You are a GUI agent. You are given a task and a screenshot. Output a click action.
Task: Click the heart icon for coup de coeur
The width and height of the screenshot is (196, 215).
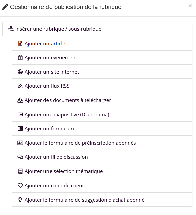(20, 186)
